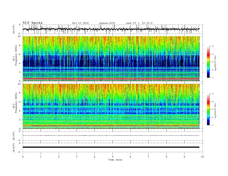
Task: Click the "-5" label on ch.1 colorbar
Action: tap(212, 62)
